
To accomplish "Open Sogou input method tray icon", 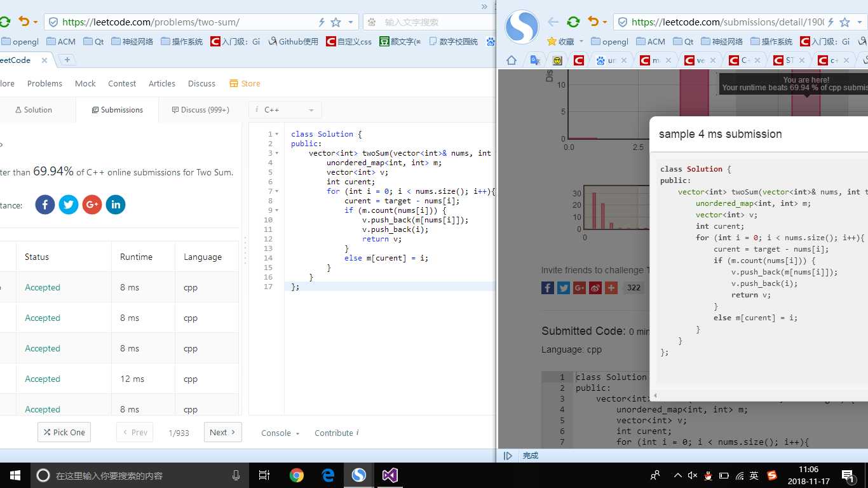I will tap(772, 475).
